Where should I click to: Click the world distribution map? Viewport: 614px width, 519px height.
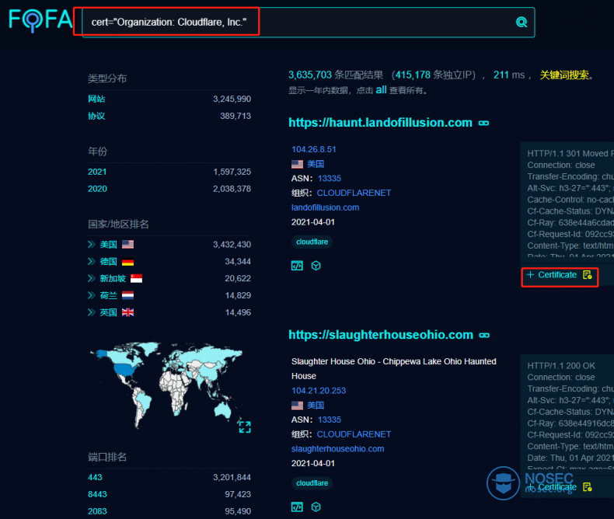tap(166, 385)
